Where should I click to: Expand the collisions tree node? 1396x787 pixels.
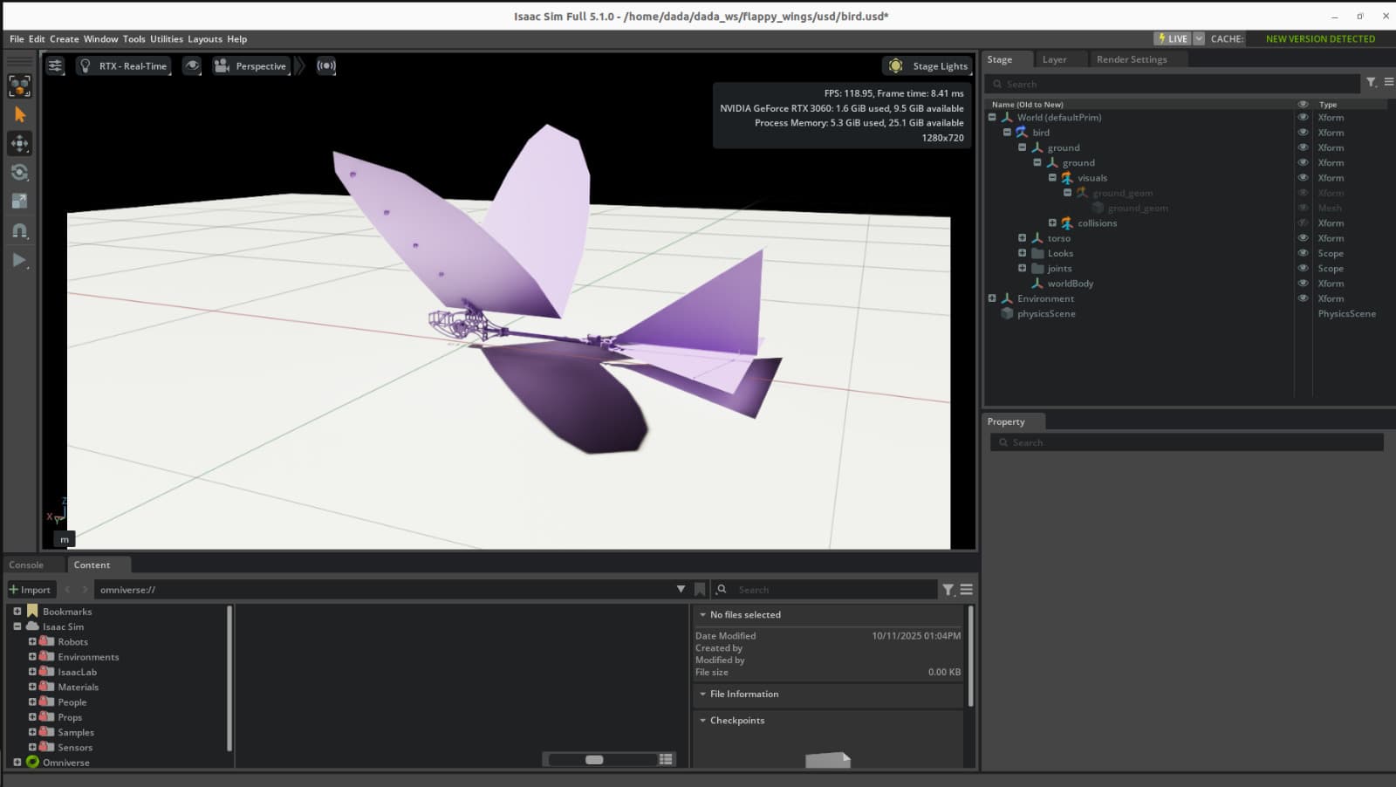(1052, 223)
